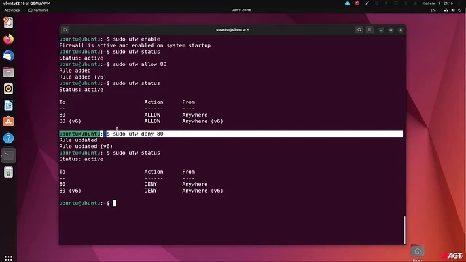The width and height of the screenshot is (466, 262).
Task: Open the Home folder desktop icon
Action: (x=418, y=252)
